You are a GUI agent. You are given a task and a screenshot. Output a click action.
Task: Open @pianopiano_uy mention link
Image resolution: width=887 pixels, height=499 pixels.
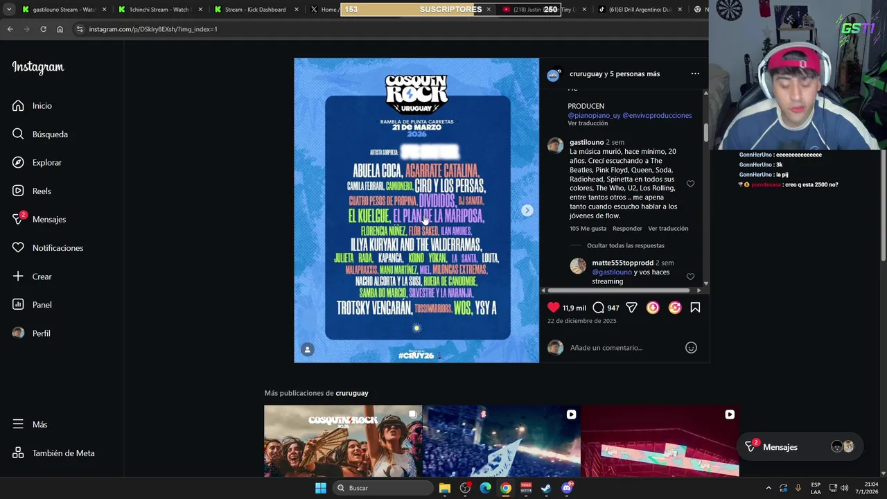(594, 115)
